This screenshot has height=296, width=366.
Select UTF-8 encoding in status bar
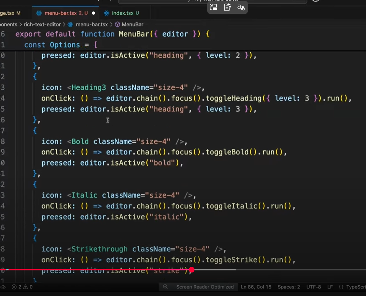click(x=313, y=287)
